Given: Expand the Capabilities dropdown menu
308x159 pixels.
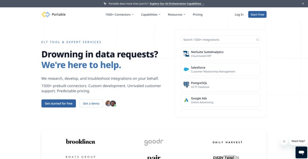Looking at the screenshot, I should coord(151,14).
